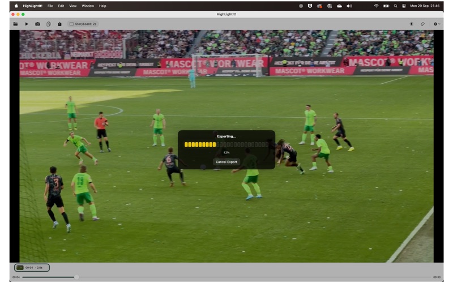This screenshot has width=453, height=283.
Task: Click the volume speaker icon
Action: tap(349, 6)
